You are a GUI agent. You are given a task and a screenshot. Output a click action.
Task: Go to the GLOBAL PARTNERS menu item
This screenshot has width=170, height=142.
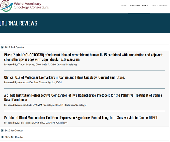tap(160, 6)
